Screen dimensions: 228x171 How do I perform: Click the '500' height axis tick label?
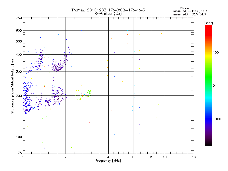coord(19,41)
